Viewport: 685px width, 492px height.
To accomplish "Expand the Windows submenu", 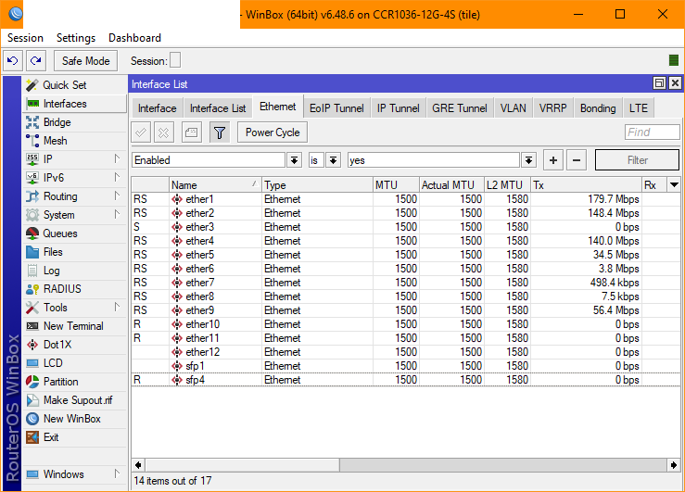I will click(x=117, y=473).
